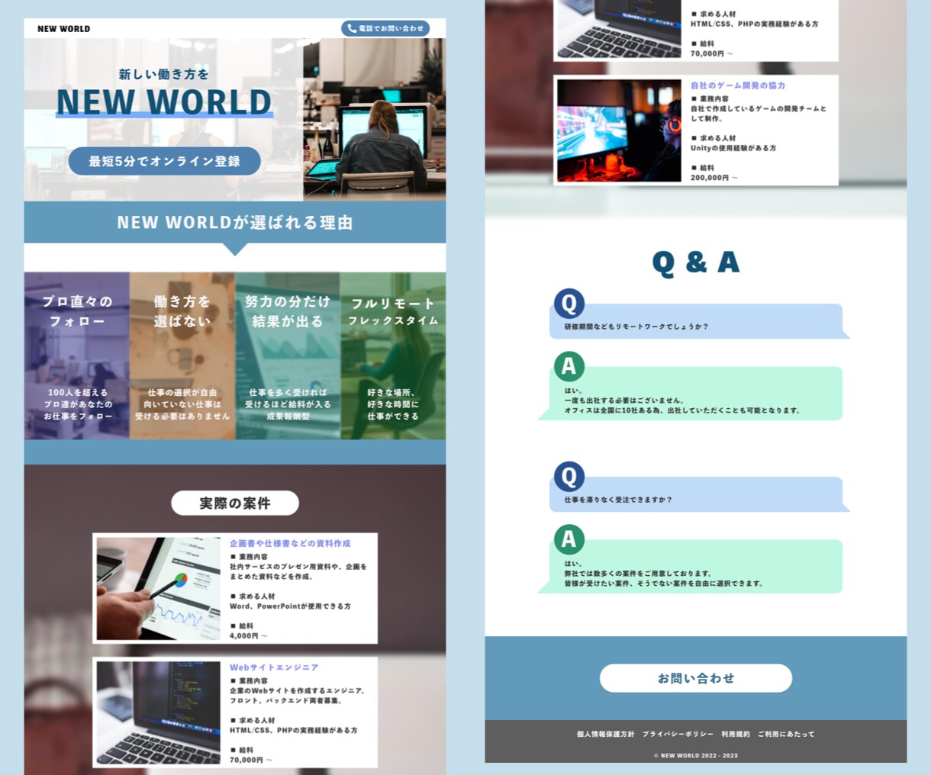Click the NEW WORLDが選ばれる理由 section banner

pyautogui.click(x=235, y=222)
